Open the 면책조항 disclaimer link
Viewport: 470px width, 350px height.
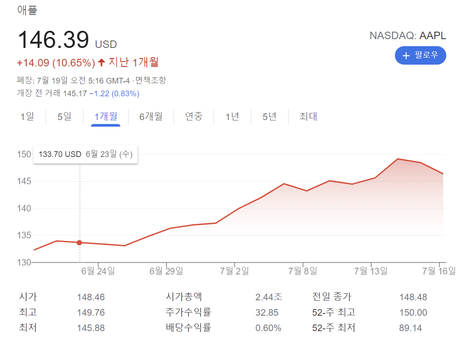click(x=151, y=80)
